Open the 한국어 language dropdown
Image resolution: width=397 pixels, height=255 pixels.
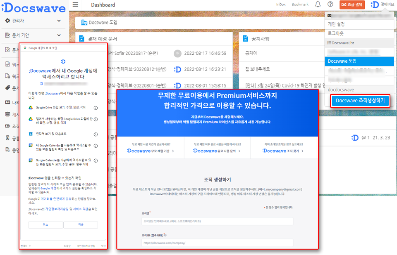[26, 246]
